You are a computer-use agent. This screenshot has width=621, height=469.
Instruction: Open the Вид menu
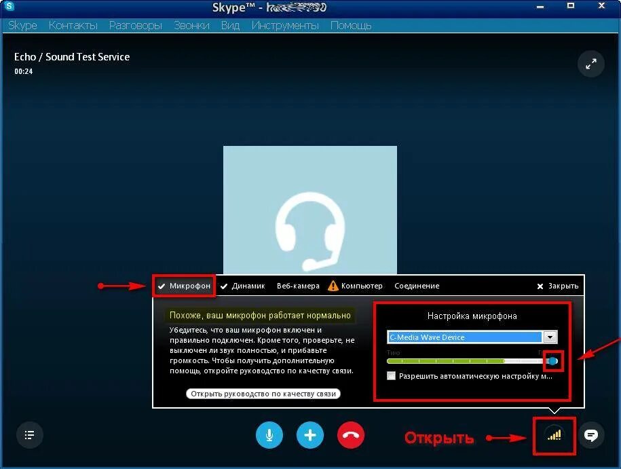point(230,25)
